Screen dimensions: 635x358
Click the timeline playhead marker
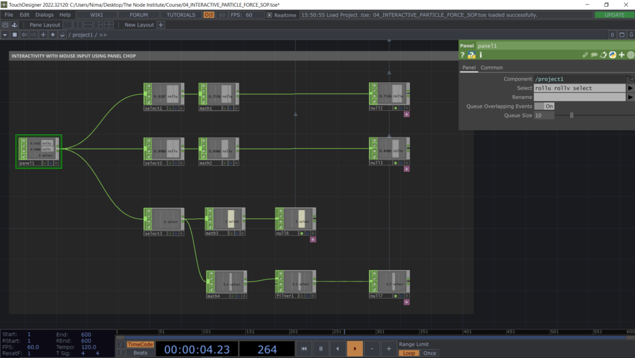pyautogui.click(x=345, y=332)
